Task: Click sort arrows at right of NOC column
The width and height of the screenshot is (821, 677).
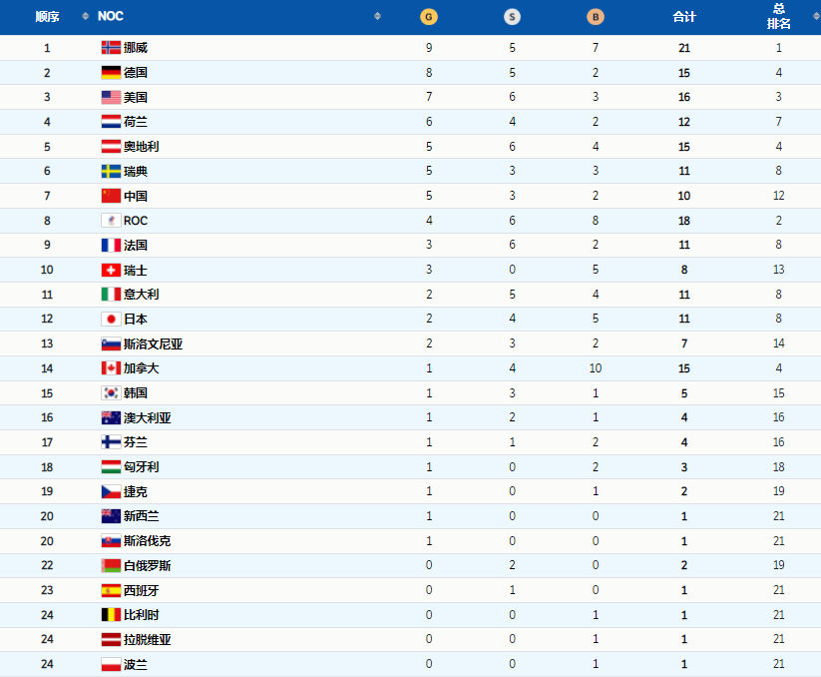Action: [377, 17]
